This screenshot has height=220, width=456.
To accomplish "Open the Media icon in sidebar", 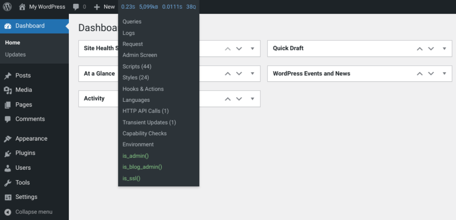I will [x=8, y=90].
